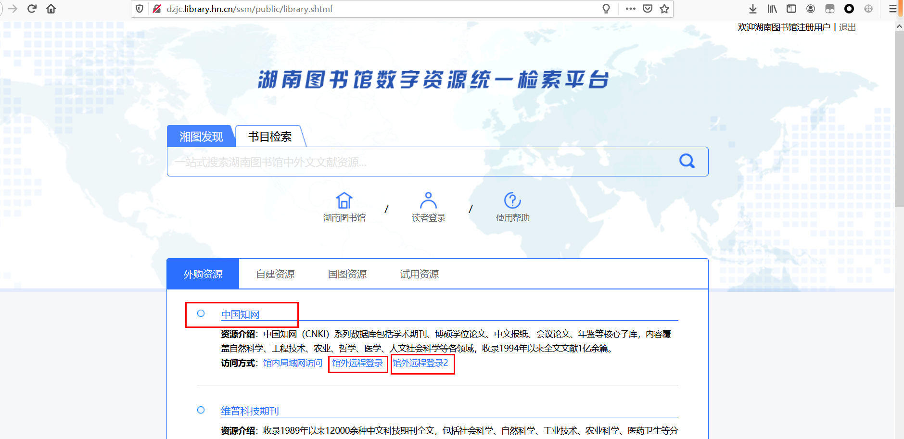Image resolution: width=904 pixels, height=439 pixels.
Task: Click the 使用帮助 question mark icon
Action: pos(512,201)
